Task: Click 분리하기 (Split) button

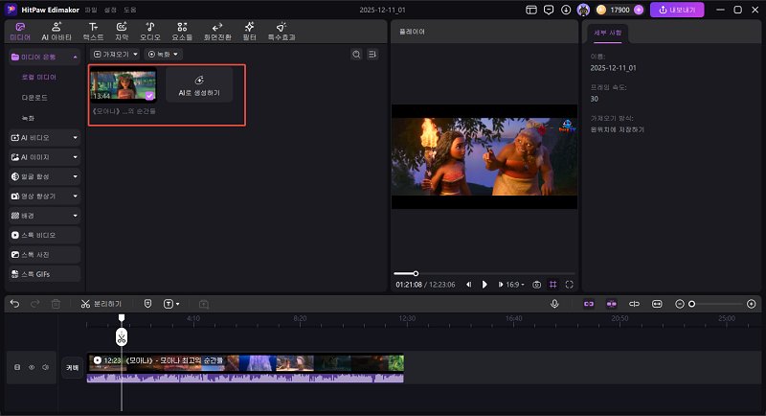Action: 101,304
